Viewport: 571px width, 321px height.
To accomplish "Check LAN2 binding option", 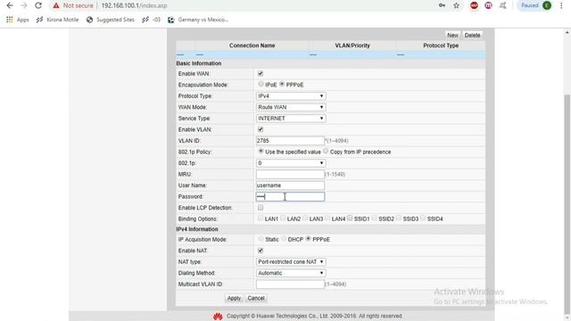I will [x=283, y=218].
